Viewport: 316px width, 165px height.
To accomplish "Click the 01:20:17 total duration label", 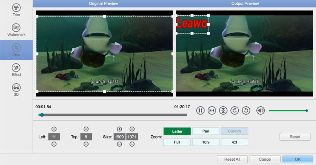I will pyautogui.click(x=182, y=107).
